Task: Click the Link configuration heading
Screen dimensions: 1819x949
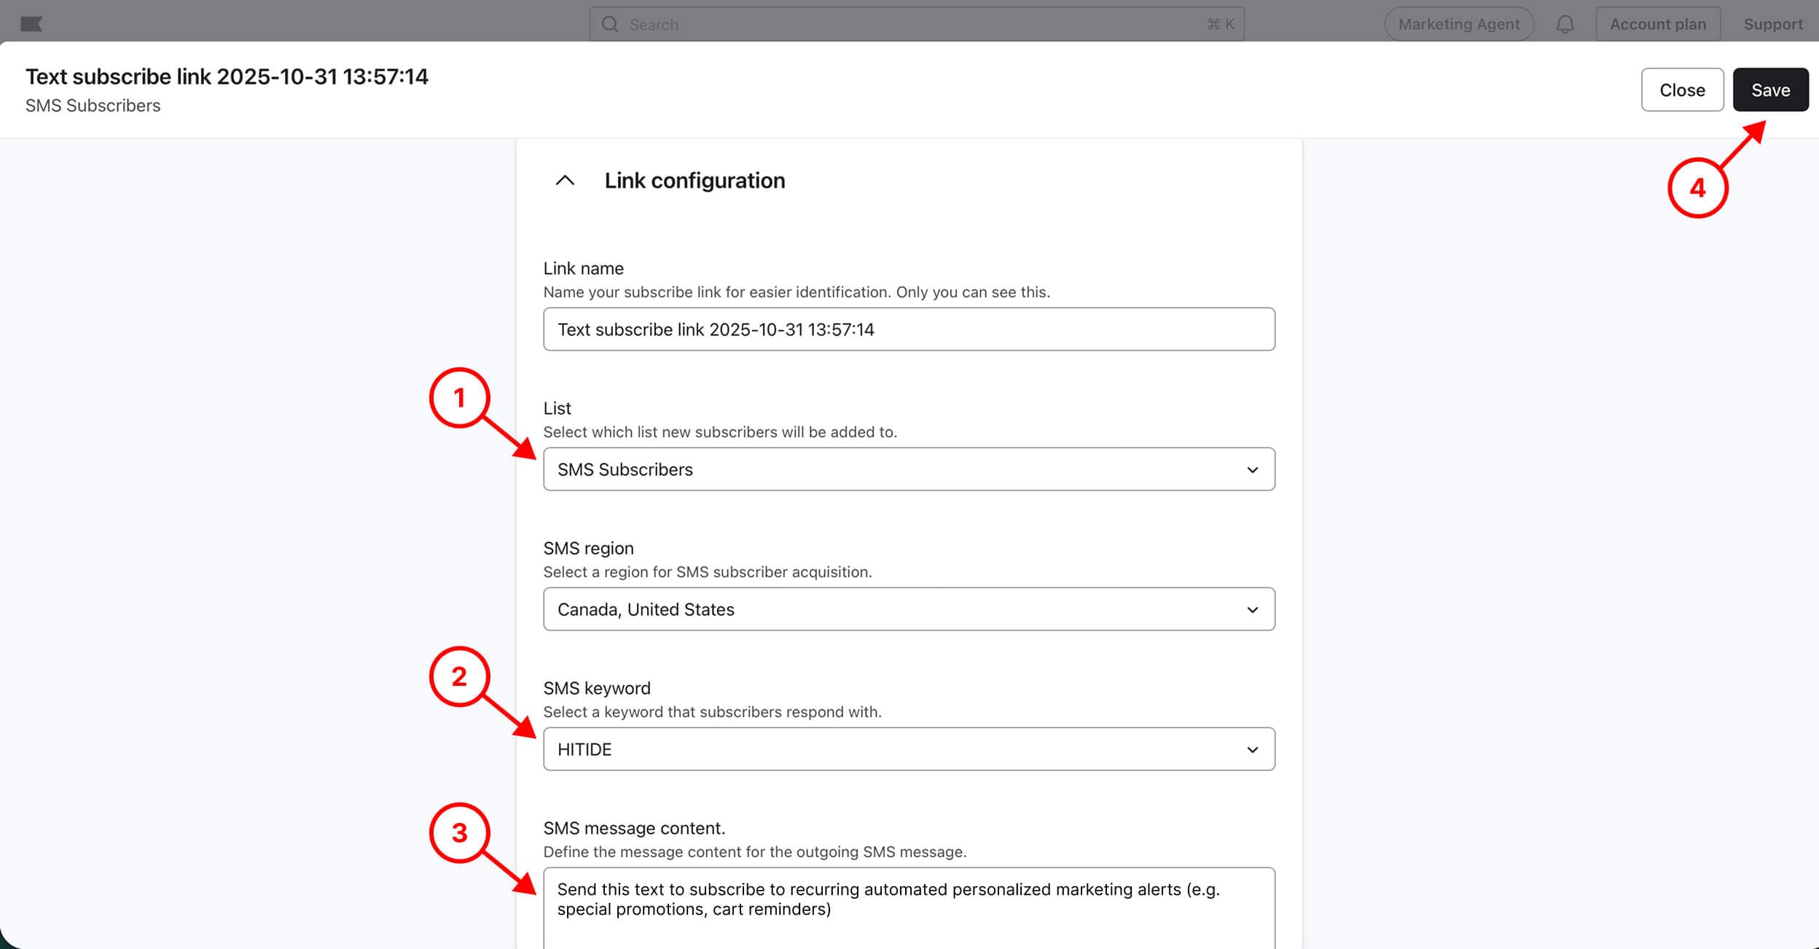Action: click(695, 180)
